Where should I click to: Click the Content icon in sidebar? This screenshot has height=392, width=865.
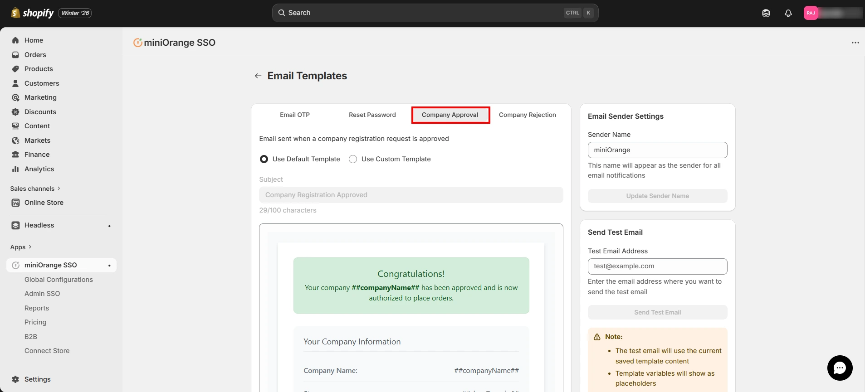(15, 126)
